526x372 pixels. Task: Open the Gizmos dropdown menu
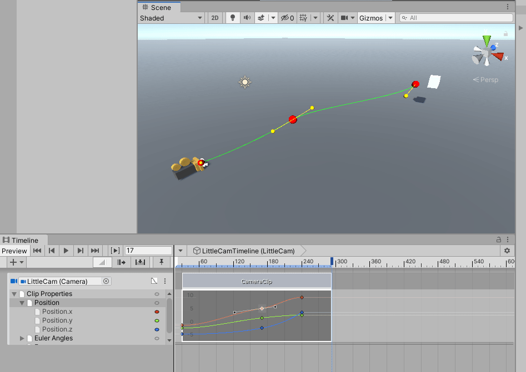[375, 18]
